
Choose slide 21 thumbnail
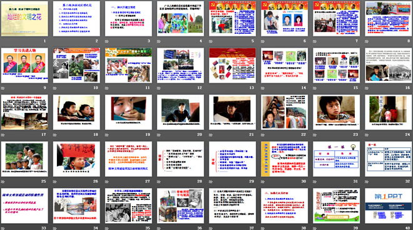(232, 112)
